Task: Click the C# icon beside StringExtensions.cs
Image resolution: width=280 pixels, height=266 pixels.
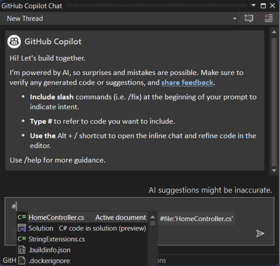Action: point(22,239)
